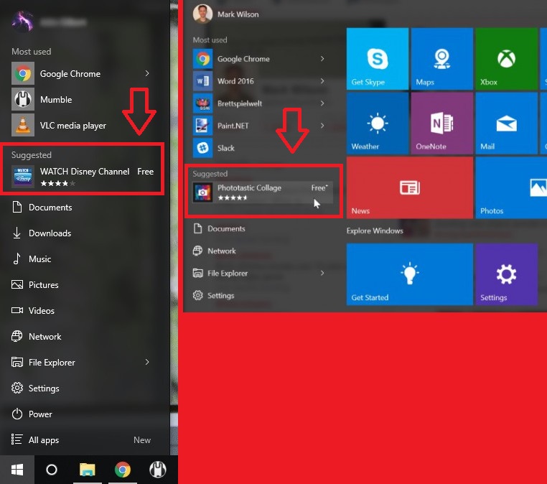Click Cortana circle icon on taskbar
Screen dimensions: 547x484
point(52,470)
